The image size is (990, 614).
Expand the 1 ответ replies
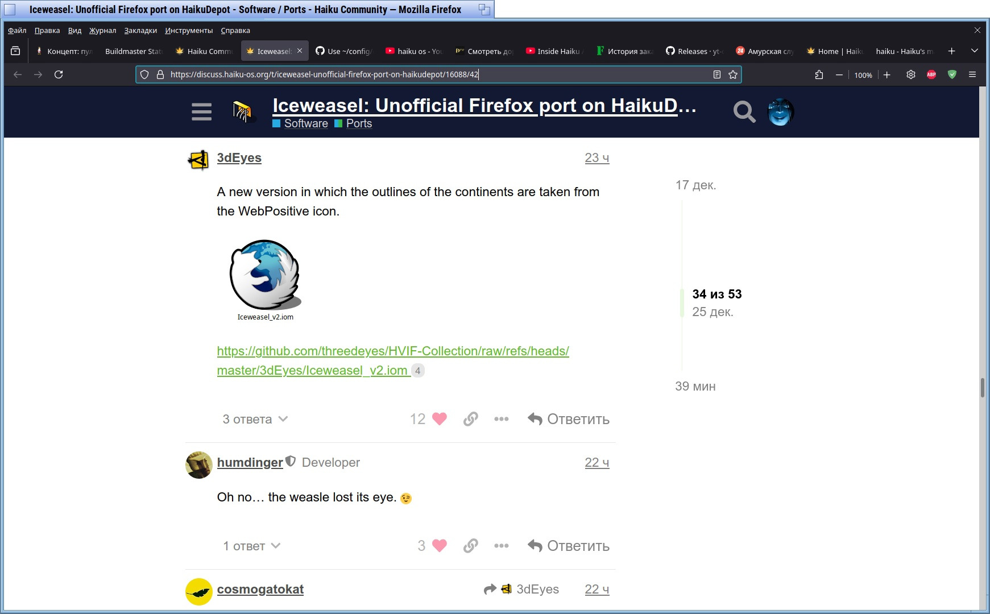[252, 546]
